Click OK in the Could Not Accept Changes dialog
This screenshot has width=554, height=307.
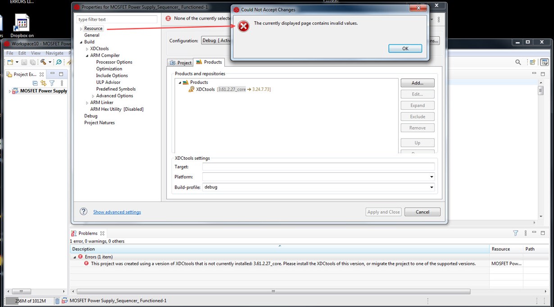coord(405,49)
